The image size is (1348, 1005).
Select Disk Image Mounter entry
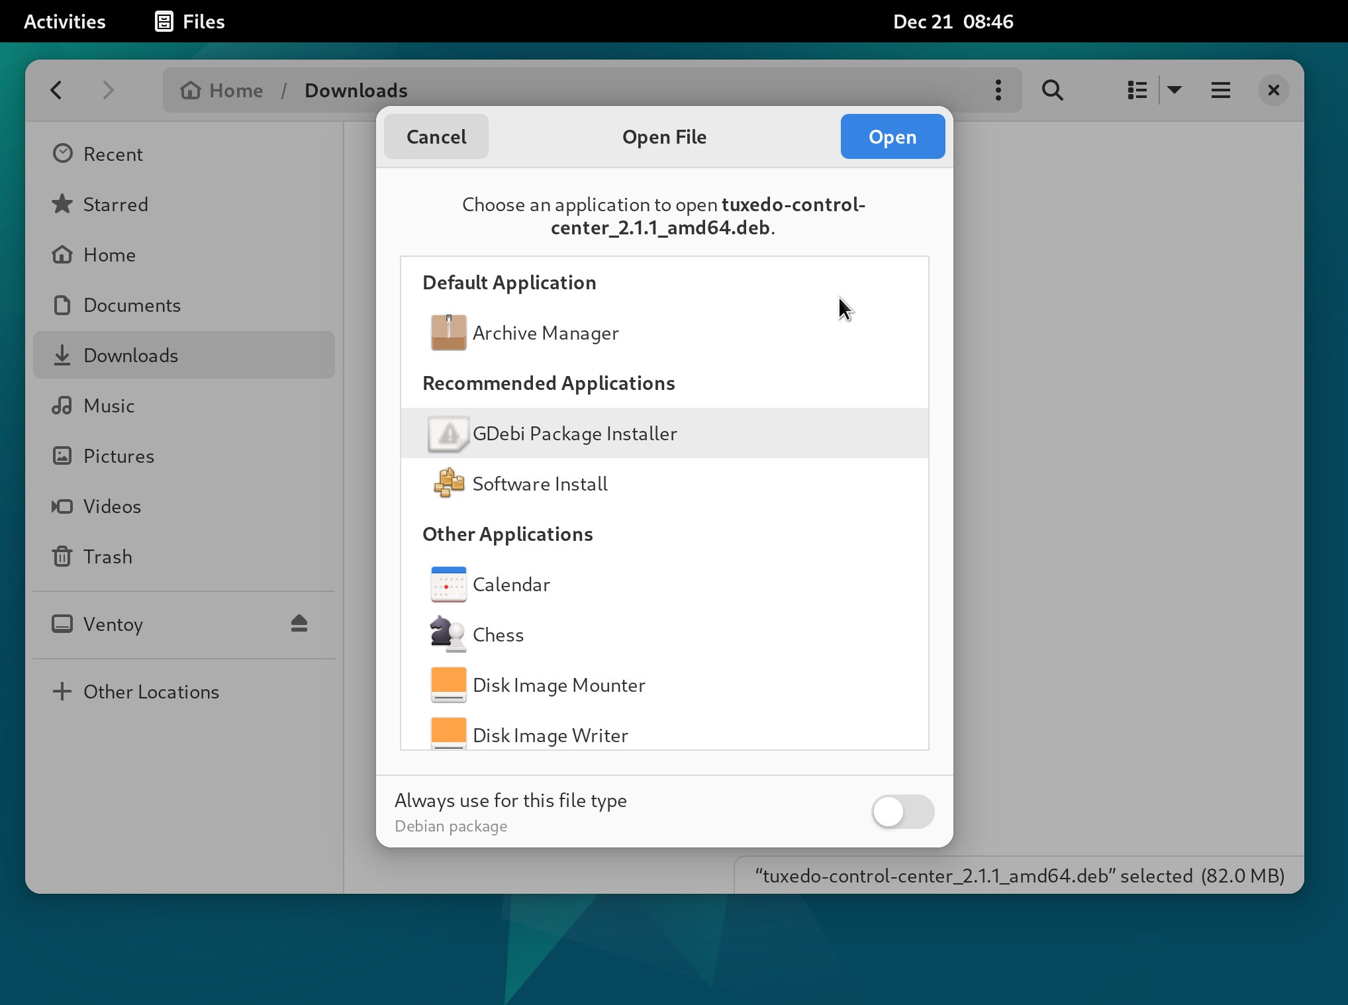665,685
